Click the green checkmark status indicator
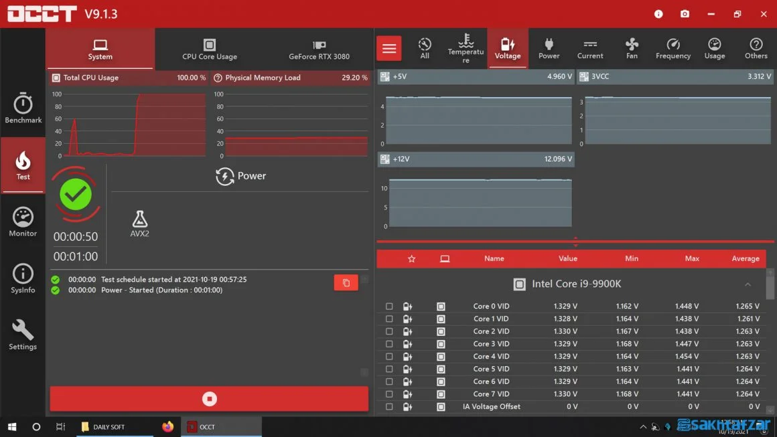777x437 pixels. (76, 194)
